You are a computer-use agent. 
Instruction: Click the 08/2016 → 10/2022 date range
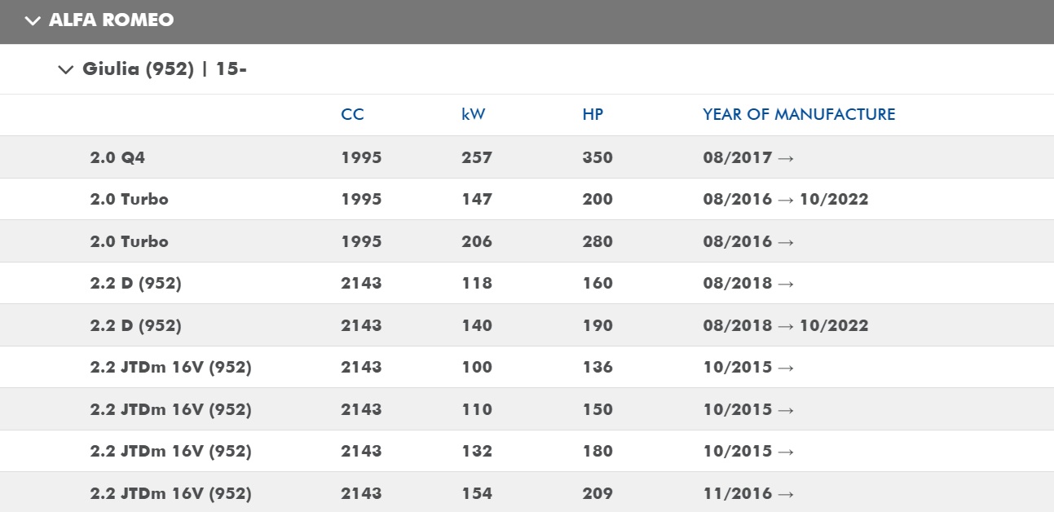(x=785, y=200)
